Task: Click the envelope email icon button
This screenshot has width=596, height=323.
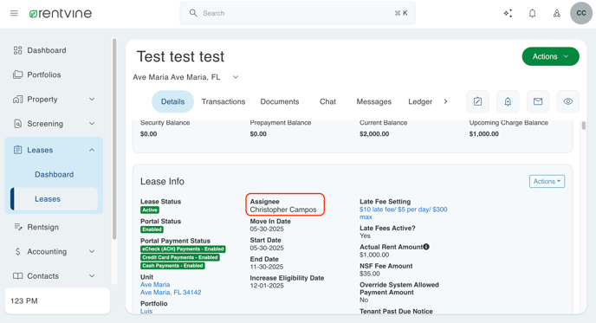Action: pos(538,101)
